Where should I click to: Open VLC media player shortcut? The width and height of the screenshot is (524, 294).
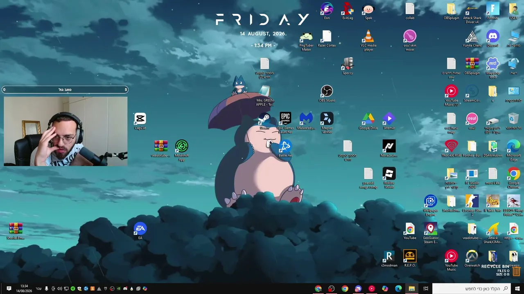tap(368, 40)
